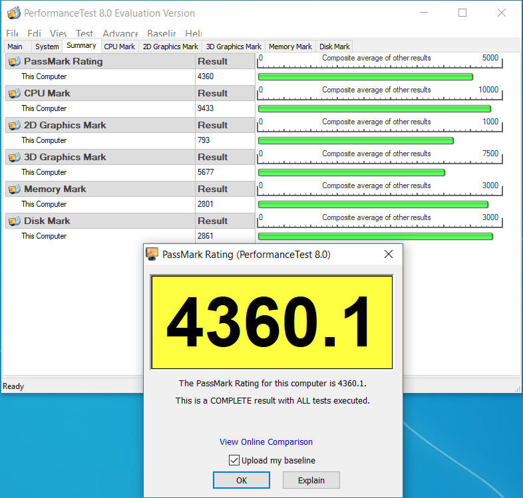Click the Result column header beside CPU Mark

tap(225, 93)
